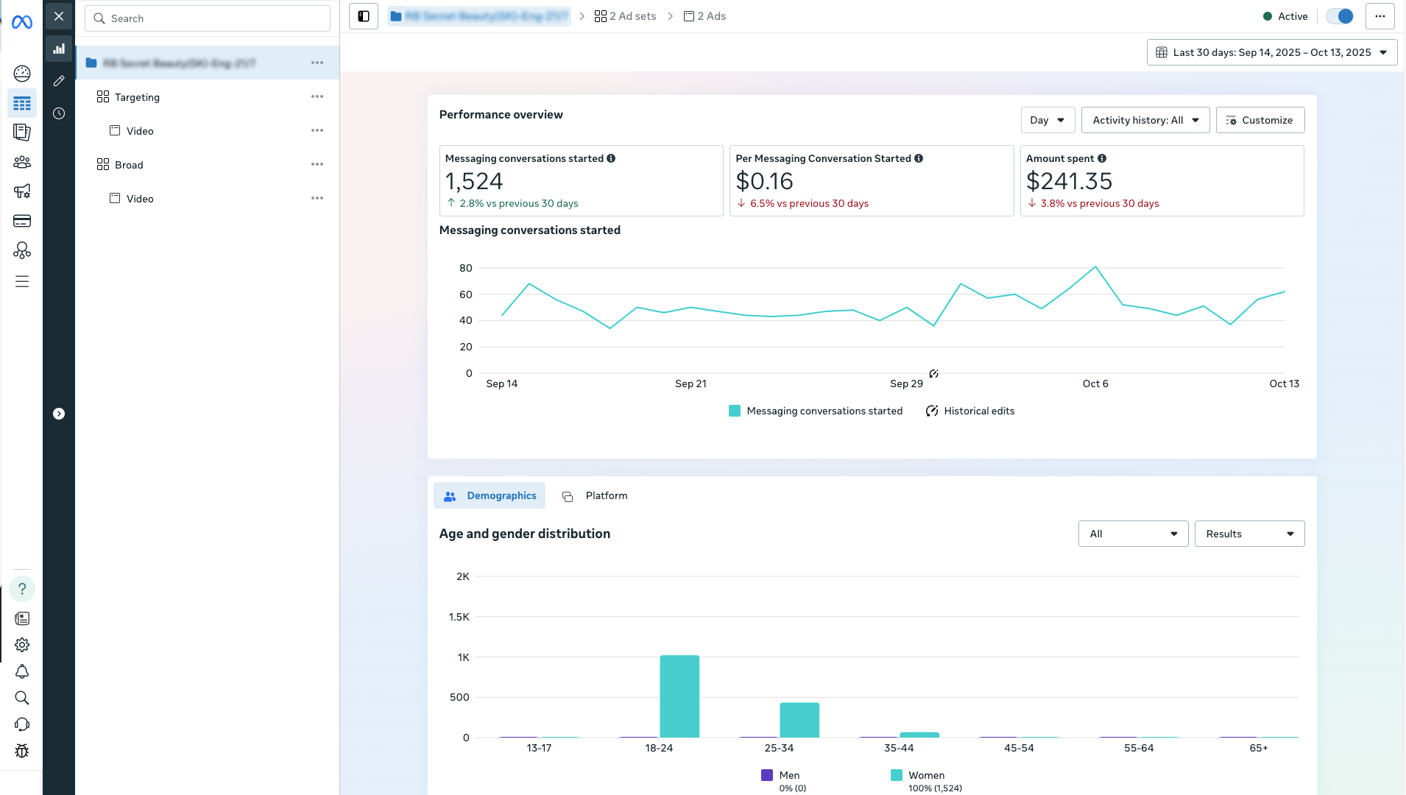
Task: Select the Demographics tab
Action: (x=490, y=495)
